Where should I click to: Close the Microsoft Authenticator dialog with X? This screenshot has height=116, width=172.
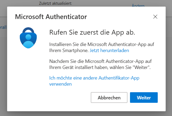(x=155, y=17)
